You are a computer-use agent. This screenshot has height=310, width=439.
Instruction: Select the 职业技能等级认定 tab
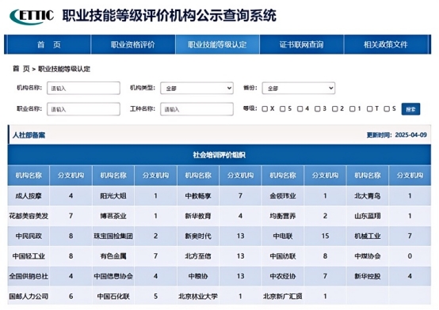point(217,44)
